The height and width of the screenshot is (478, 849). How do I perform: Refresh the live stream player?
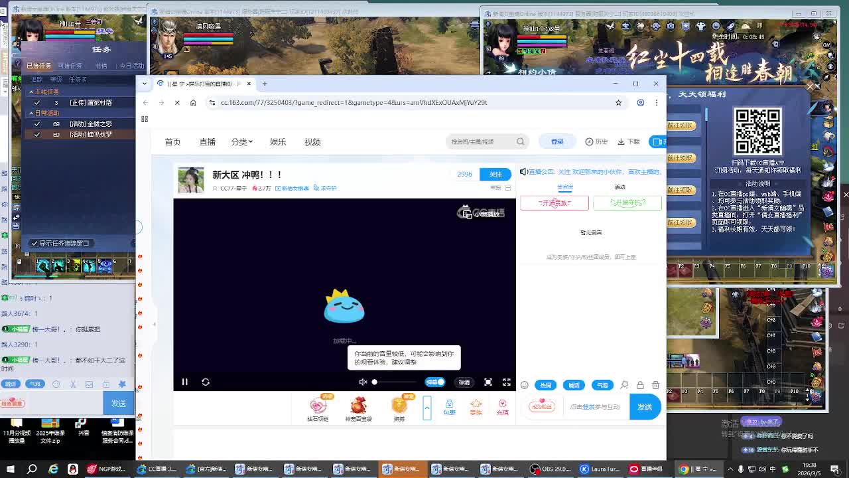pos(206,382)
